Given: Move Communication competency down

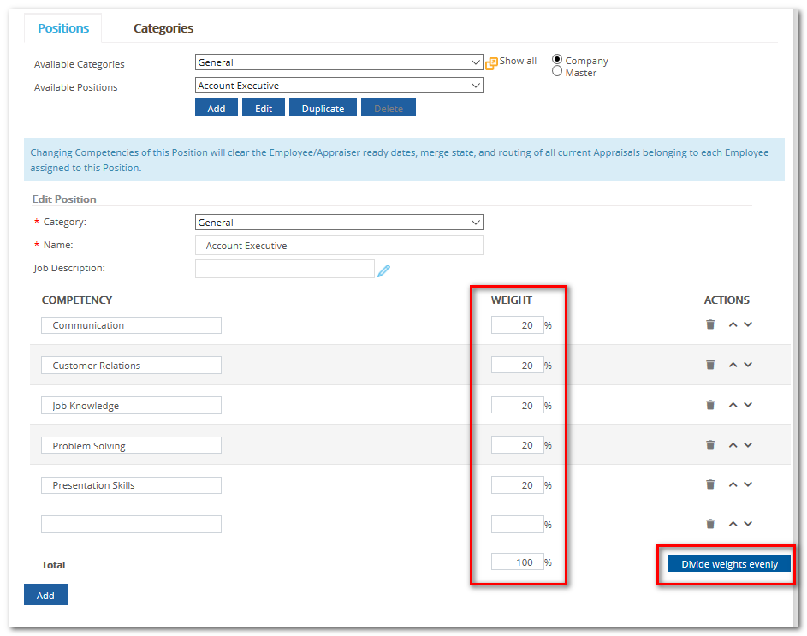Looking at the screenshot, I should pos(748,324).
